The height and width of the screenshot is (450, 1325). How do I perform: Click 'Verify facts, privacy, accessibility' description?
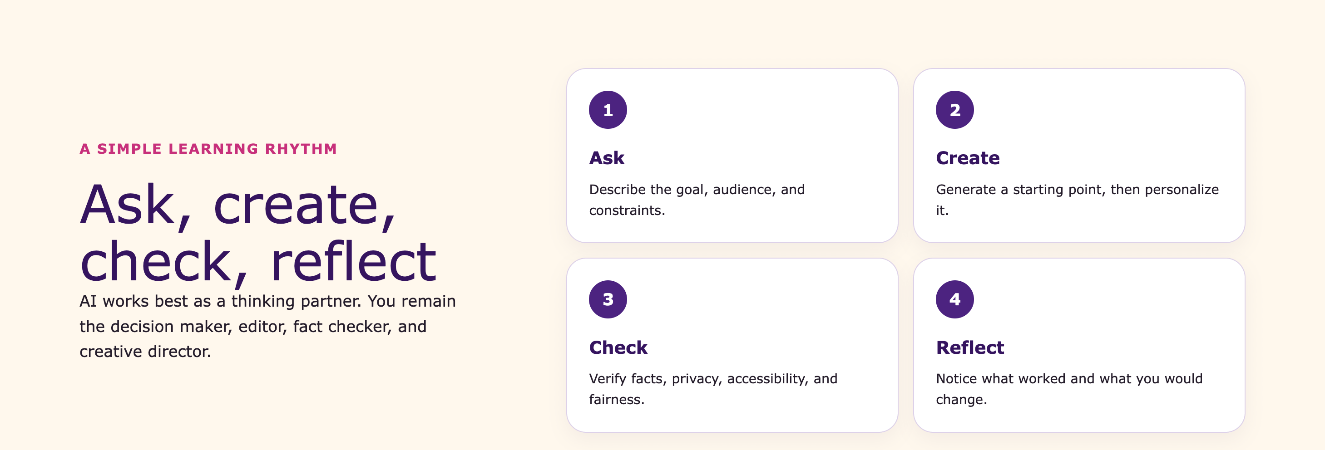click(x=713, y=389)
